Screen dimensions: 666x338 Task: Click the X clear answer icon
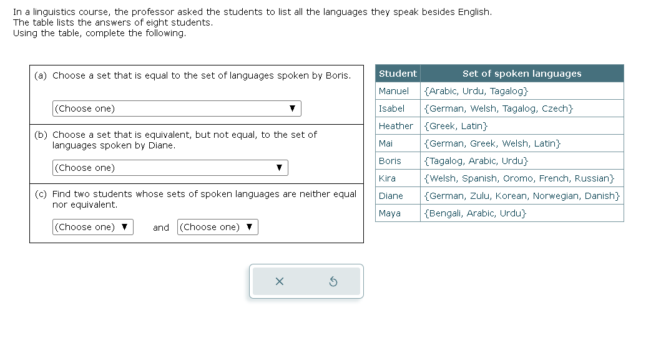[x=279, y=281]
